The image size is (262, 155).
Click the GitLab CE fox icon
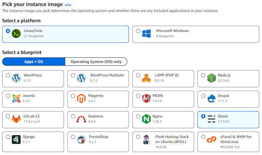16,119
